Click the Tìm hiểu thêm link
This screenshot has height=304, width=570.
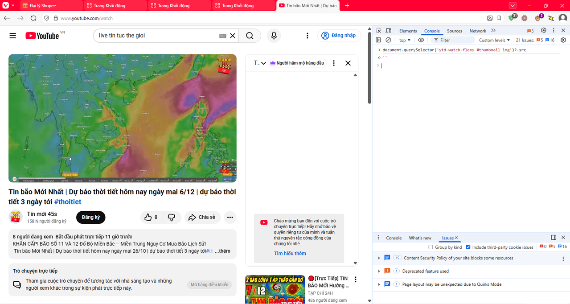(290, 254)
